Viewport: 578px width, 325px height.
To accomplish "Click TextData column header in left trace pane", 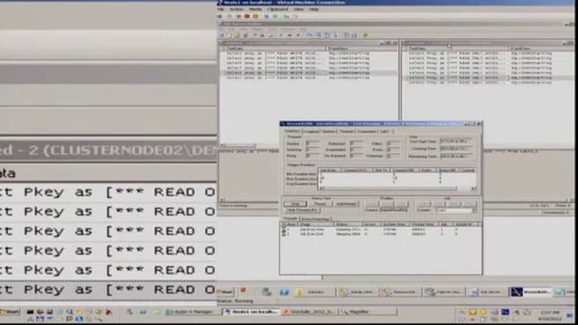I will [275, 48].
